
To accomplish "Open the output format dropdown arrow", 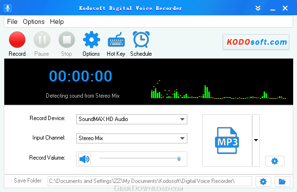I will 256,140.
